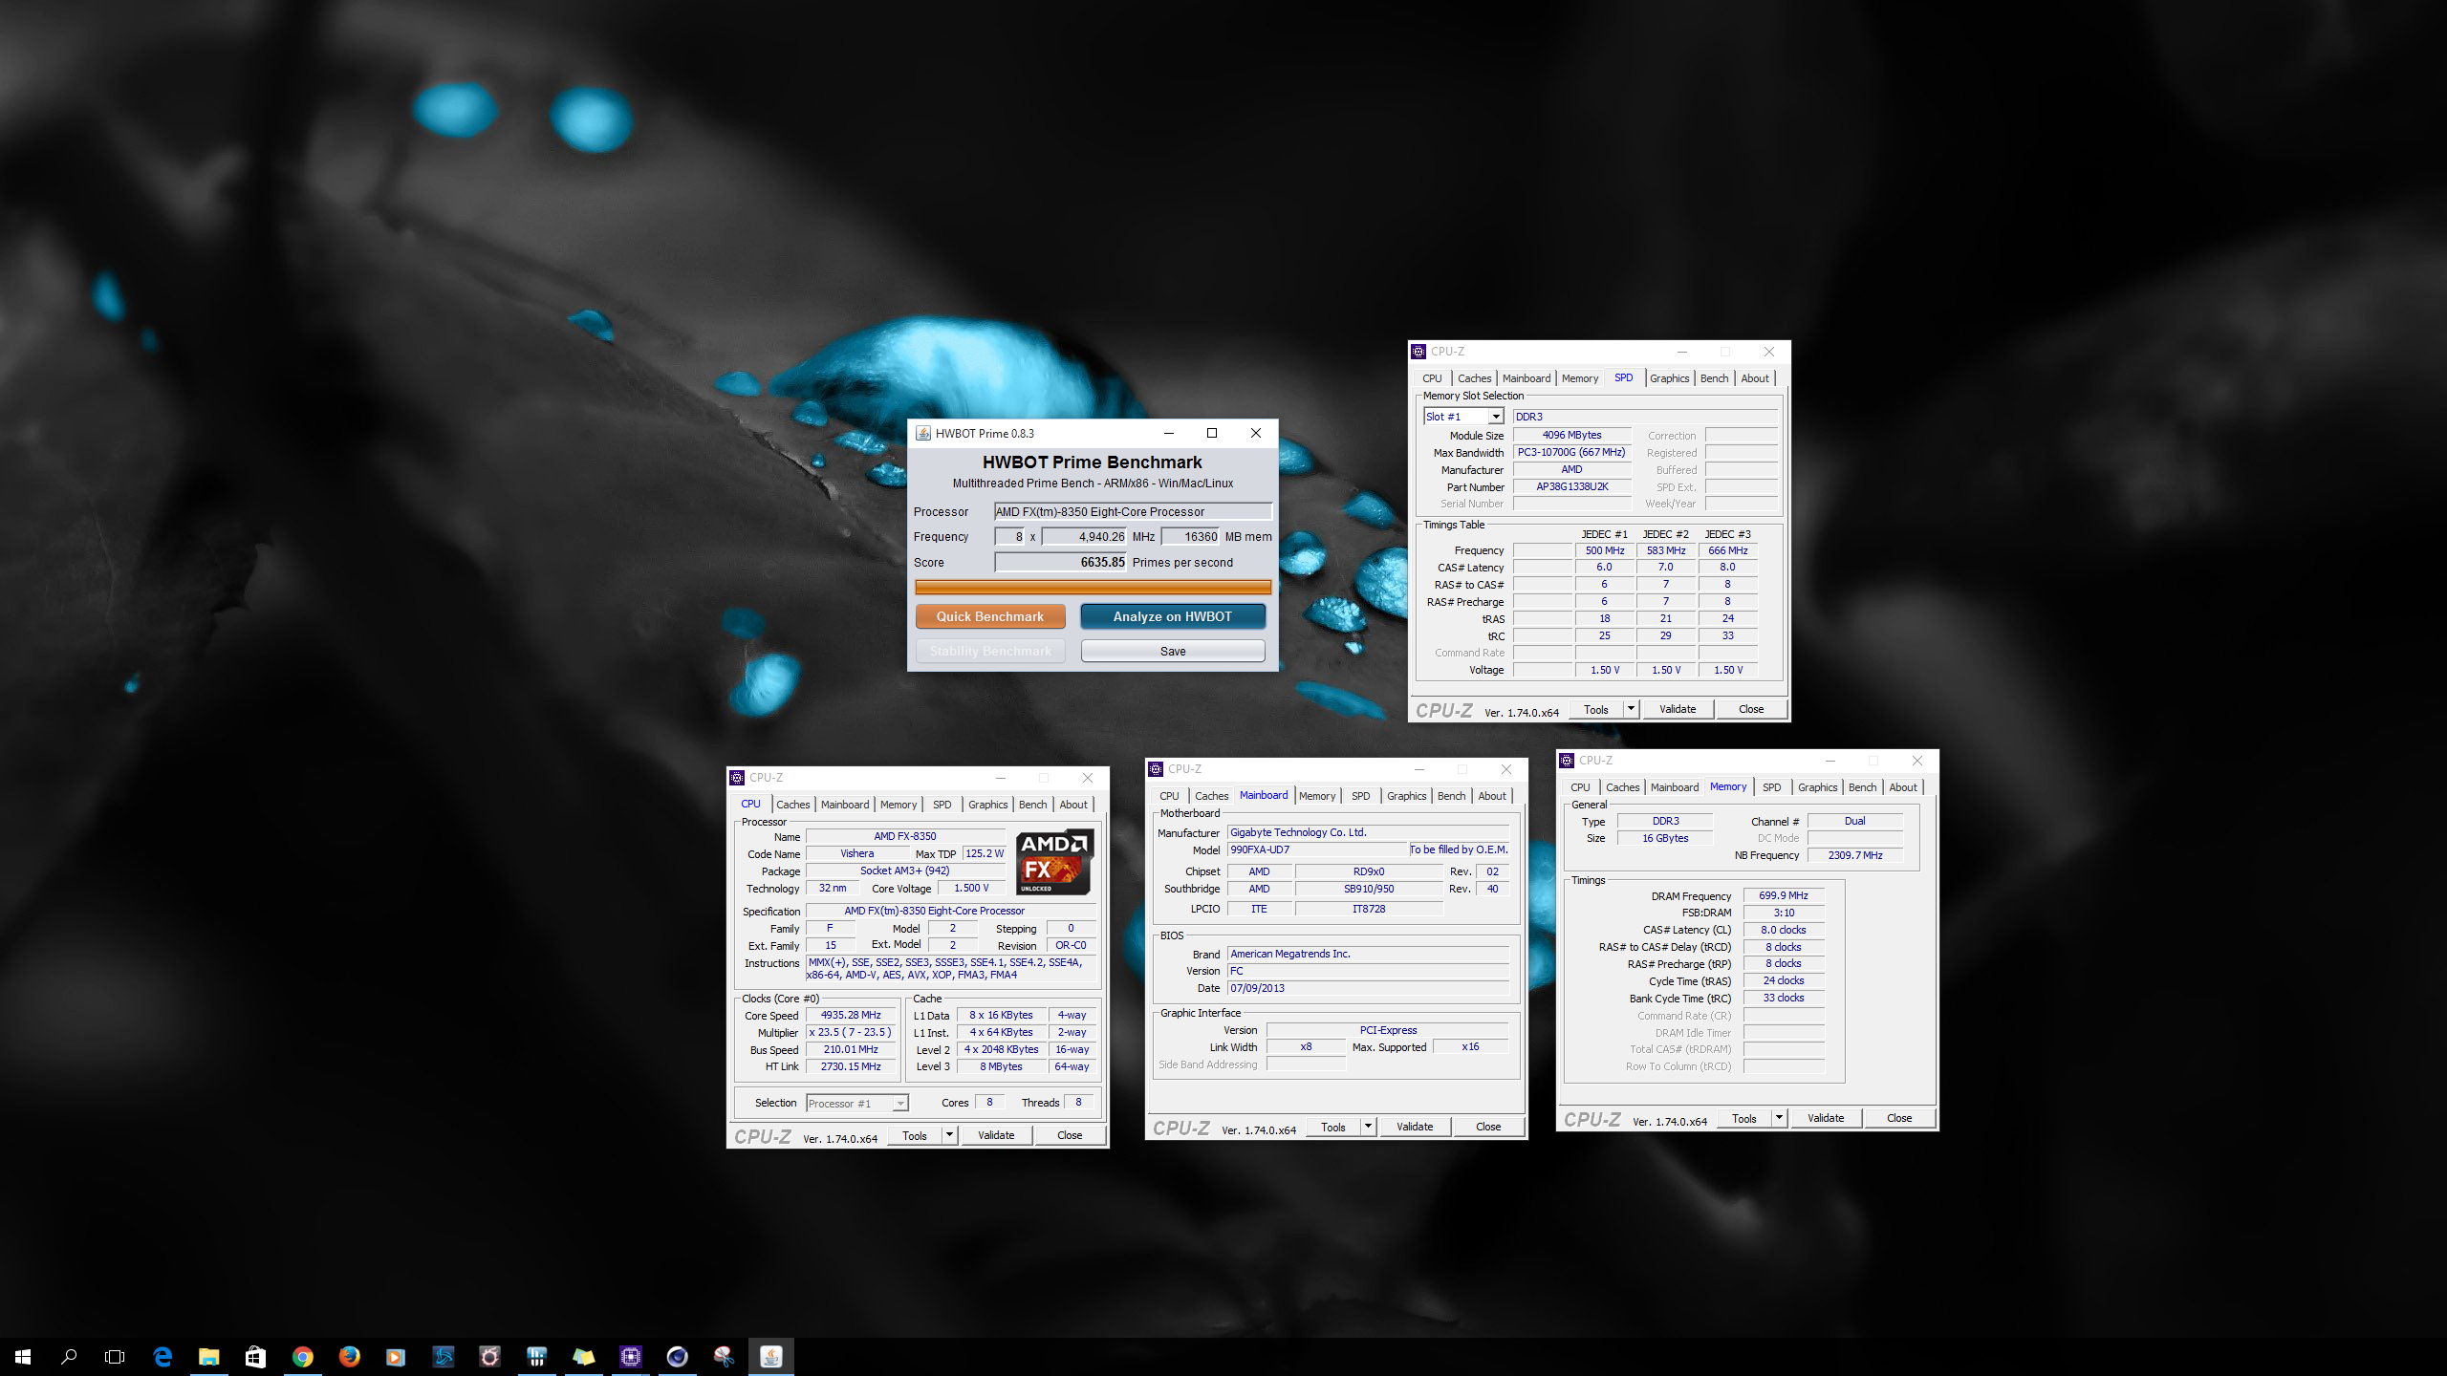Image resolution: width=2447 pixels, height=1376 pixels.
Task: Click Validate in the Mainboard window
Action: [1415, 1127]
